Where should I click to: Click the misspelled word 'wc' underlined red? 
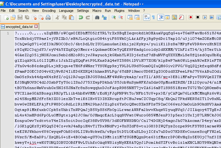165,77
